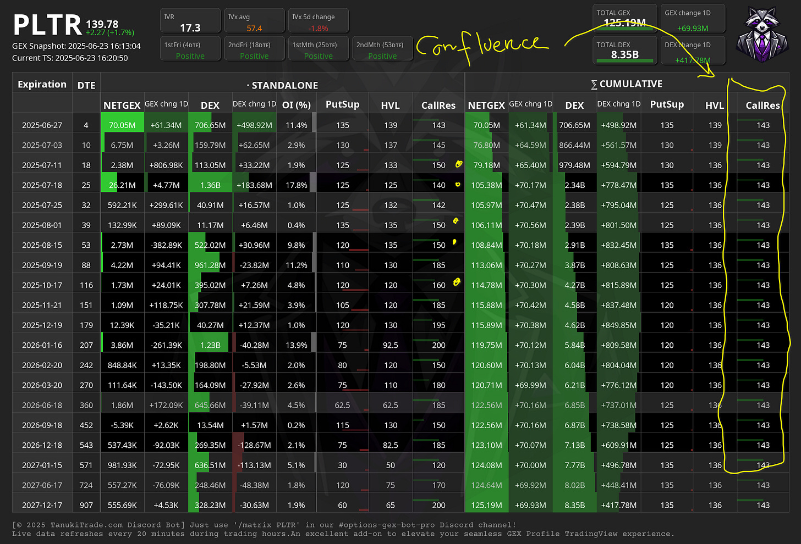801x544 pixels.
Task: Click the Cumulative CallRes column header
Action: (763, 105)
